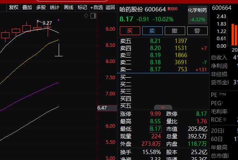Click the 毛利率 label
Image resolution: width=238 pixels, height=160 pixels.
[x=219, y=112]
